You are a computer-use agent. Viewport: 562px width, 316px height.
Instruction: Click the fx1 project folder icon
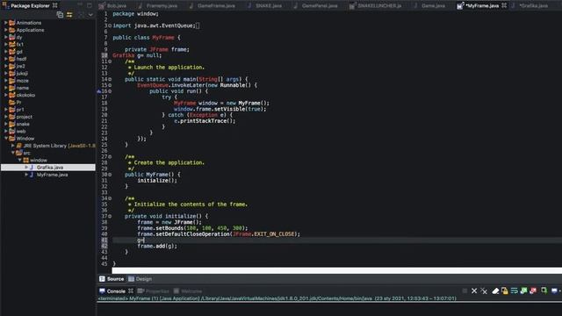pyautogui.click(x=12, y=45)
